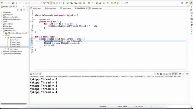Click 'Smart Insert' in the status bar

(x=122, y=106)
